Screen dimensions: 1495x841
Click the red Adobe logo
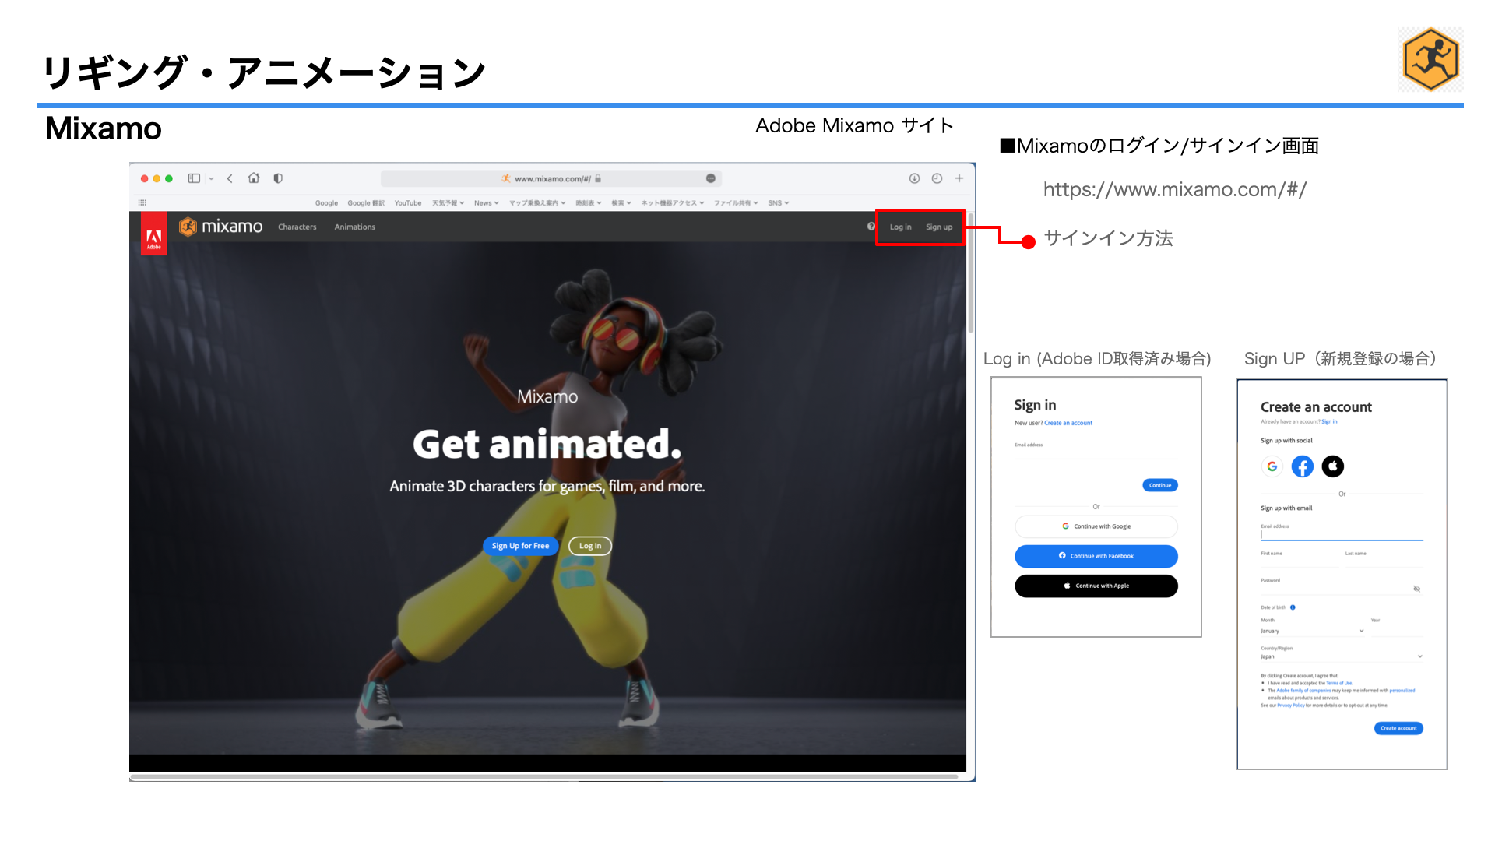pyautogui.click(x=154, y=234)
